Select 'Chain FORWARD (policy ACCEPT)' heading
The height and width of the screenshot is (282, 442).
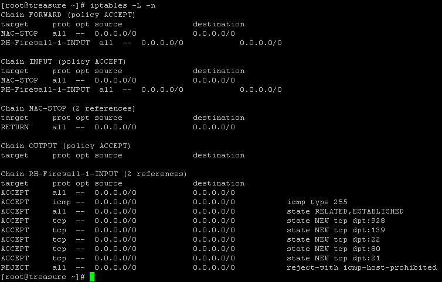68,15
